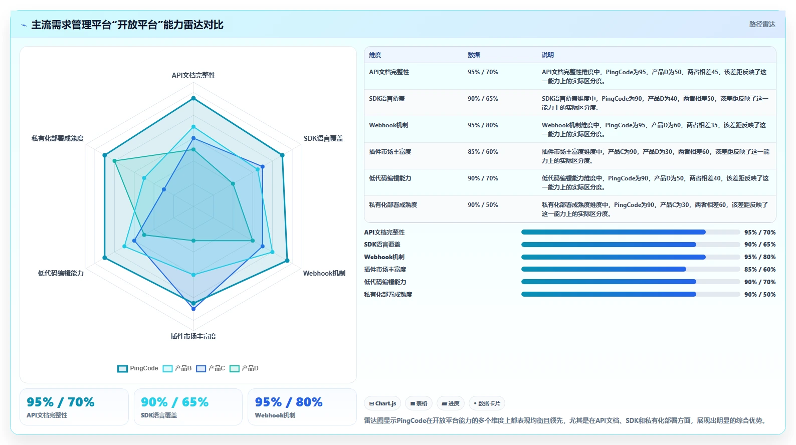
Task: Click the 路径雷达 label in the header
Action: [762, 24]
